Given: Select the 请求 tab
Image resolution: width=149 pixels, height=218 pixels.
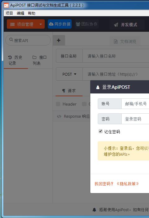Looking at the screenshot, I should point(69,91).
